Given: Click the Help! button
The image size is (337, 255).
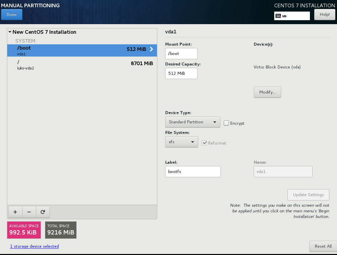Looking at the screenshot, I should click(x=324, y=15).
